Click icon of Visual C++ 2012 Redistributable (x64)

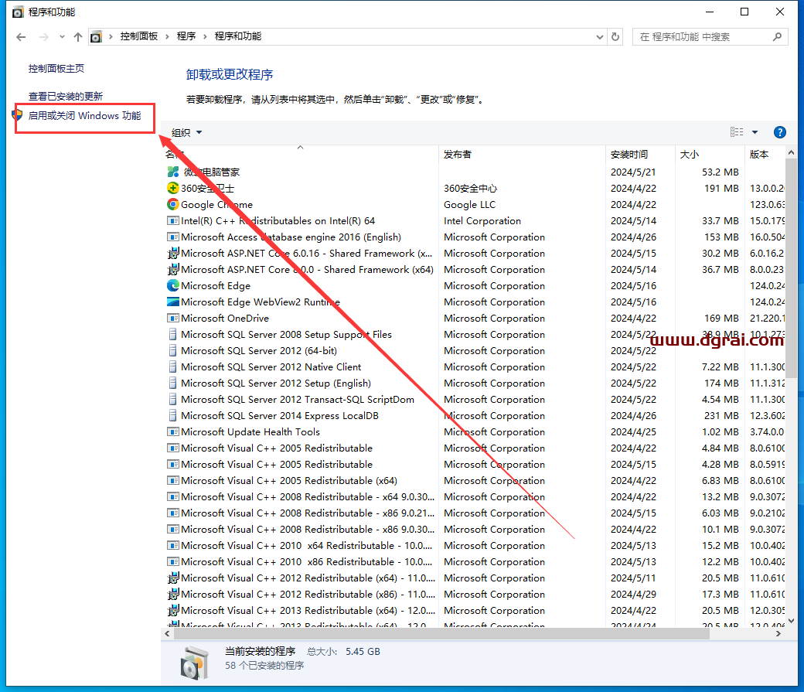173,578
